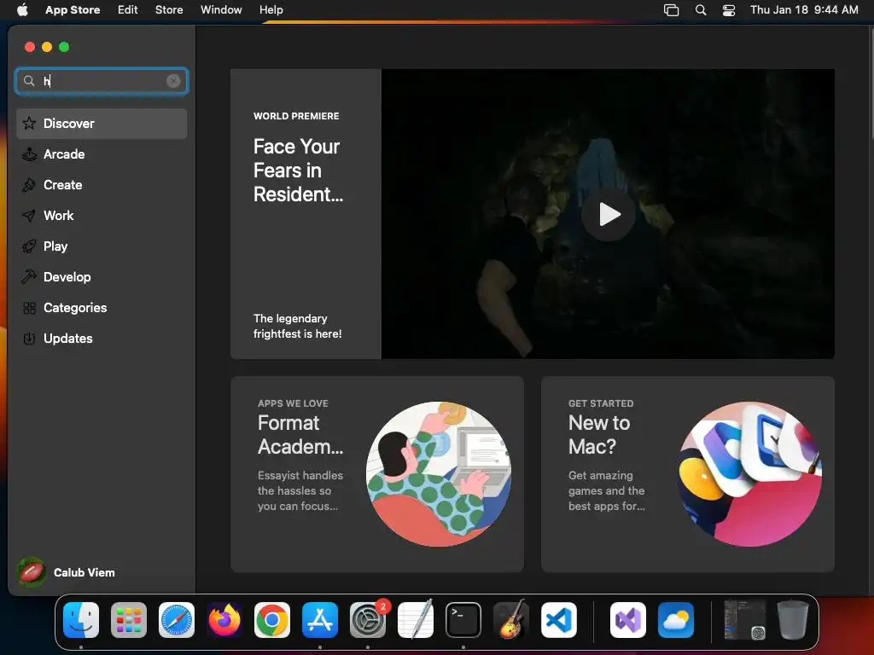This screenshot has height=655, width=874.
Task: Open the Arcade joystick icon
Action: [29, 154]
